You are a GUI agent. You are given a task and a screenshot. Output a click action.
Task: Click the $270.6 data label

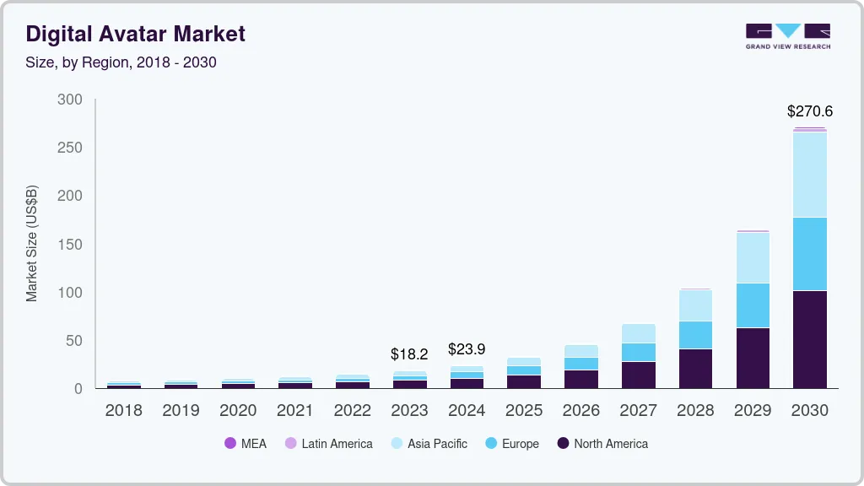click(x=809, y=111)
